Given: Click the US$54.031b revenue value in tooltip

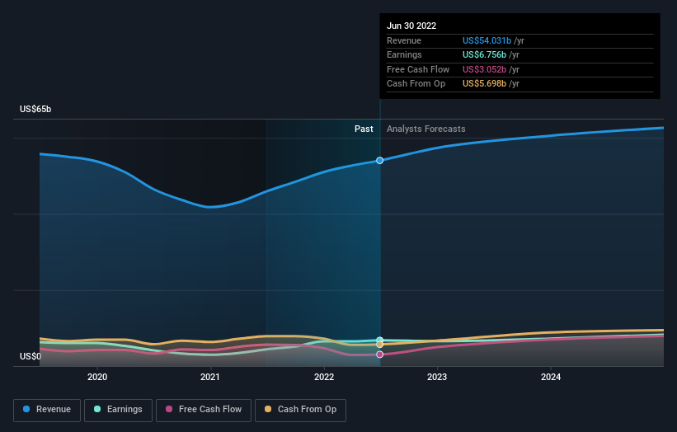Looking at the screenshot, I should pyautogui.click(x=487, y=40).
